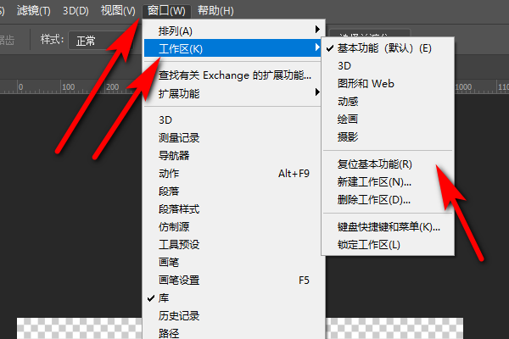Switch to the 绘画 workspace
The width and height of the screenshot is (509, 339).
388,119
